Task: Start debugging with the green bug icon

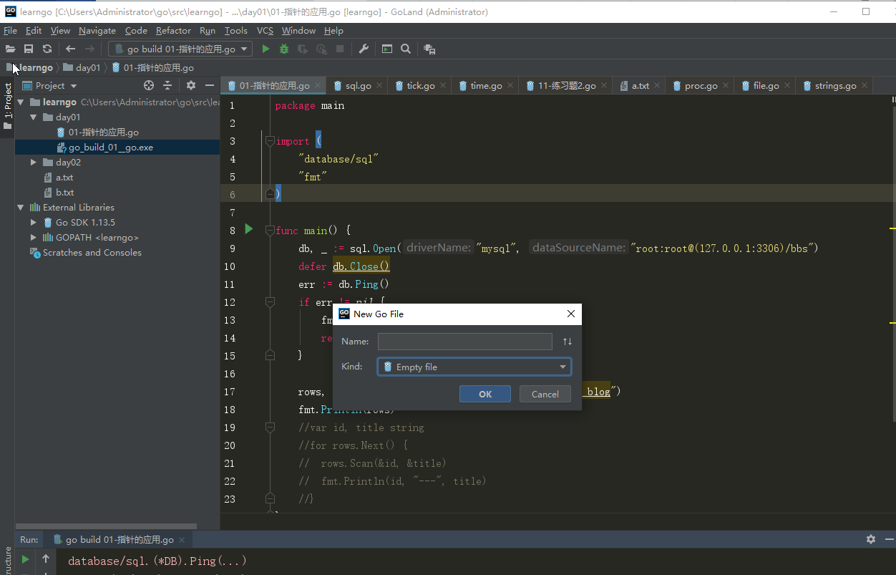Action: pos(284,49)
